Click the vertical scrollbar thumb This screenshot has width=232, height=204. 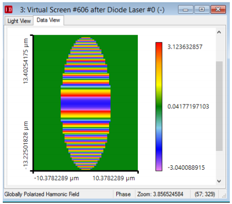(219, 106)
